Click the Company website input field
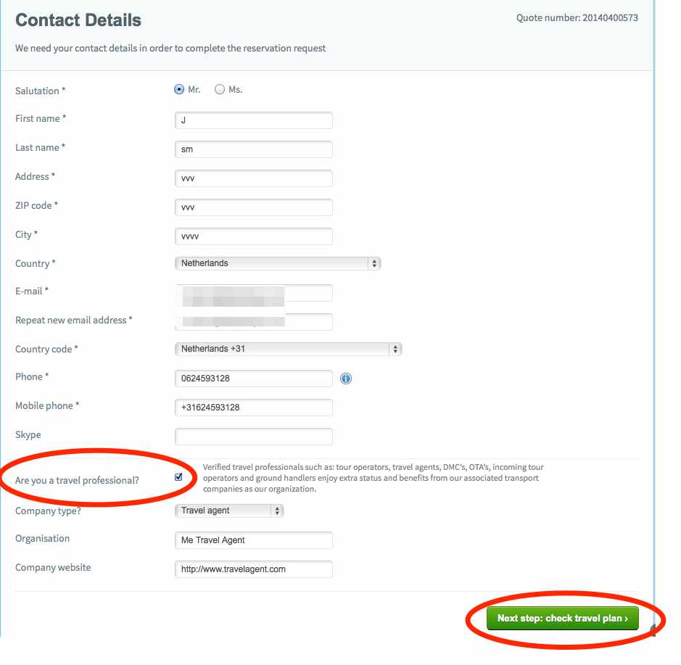Image resolution: width=681 pixels, height=665 pixels. [x=252, y=569]
